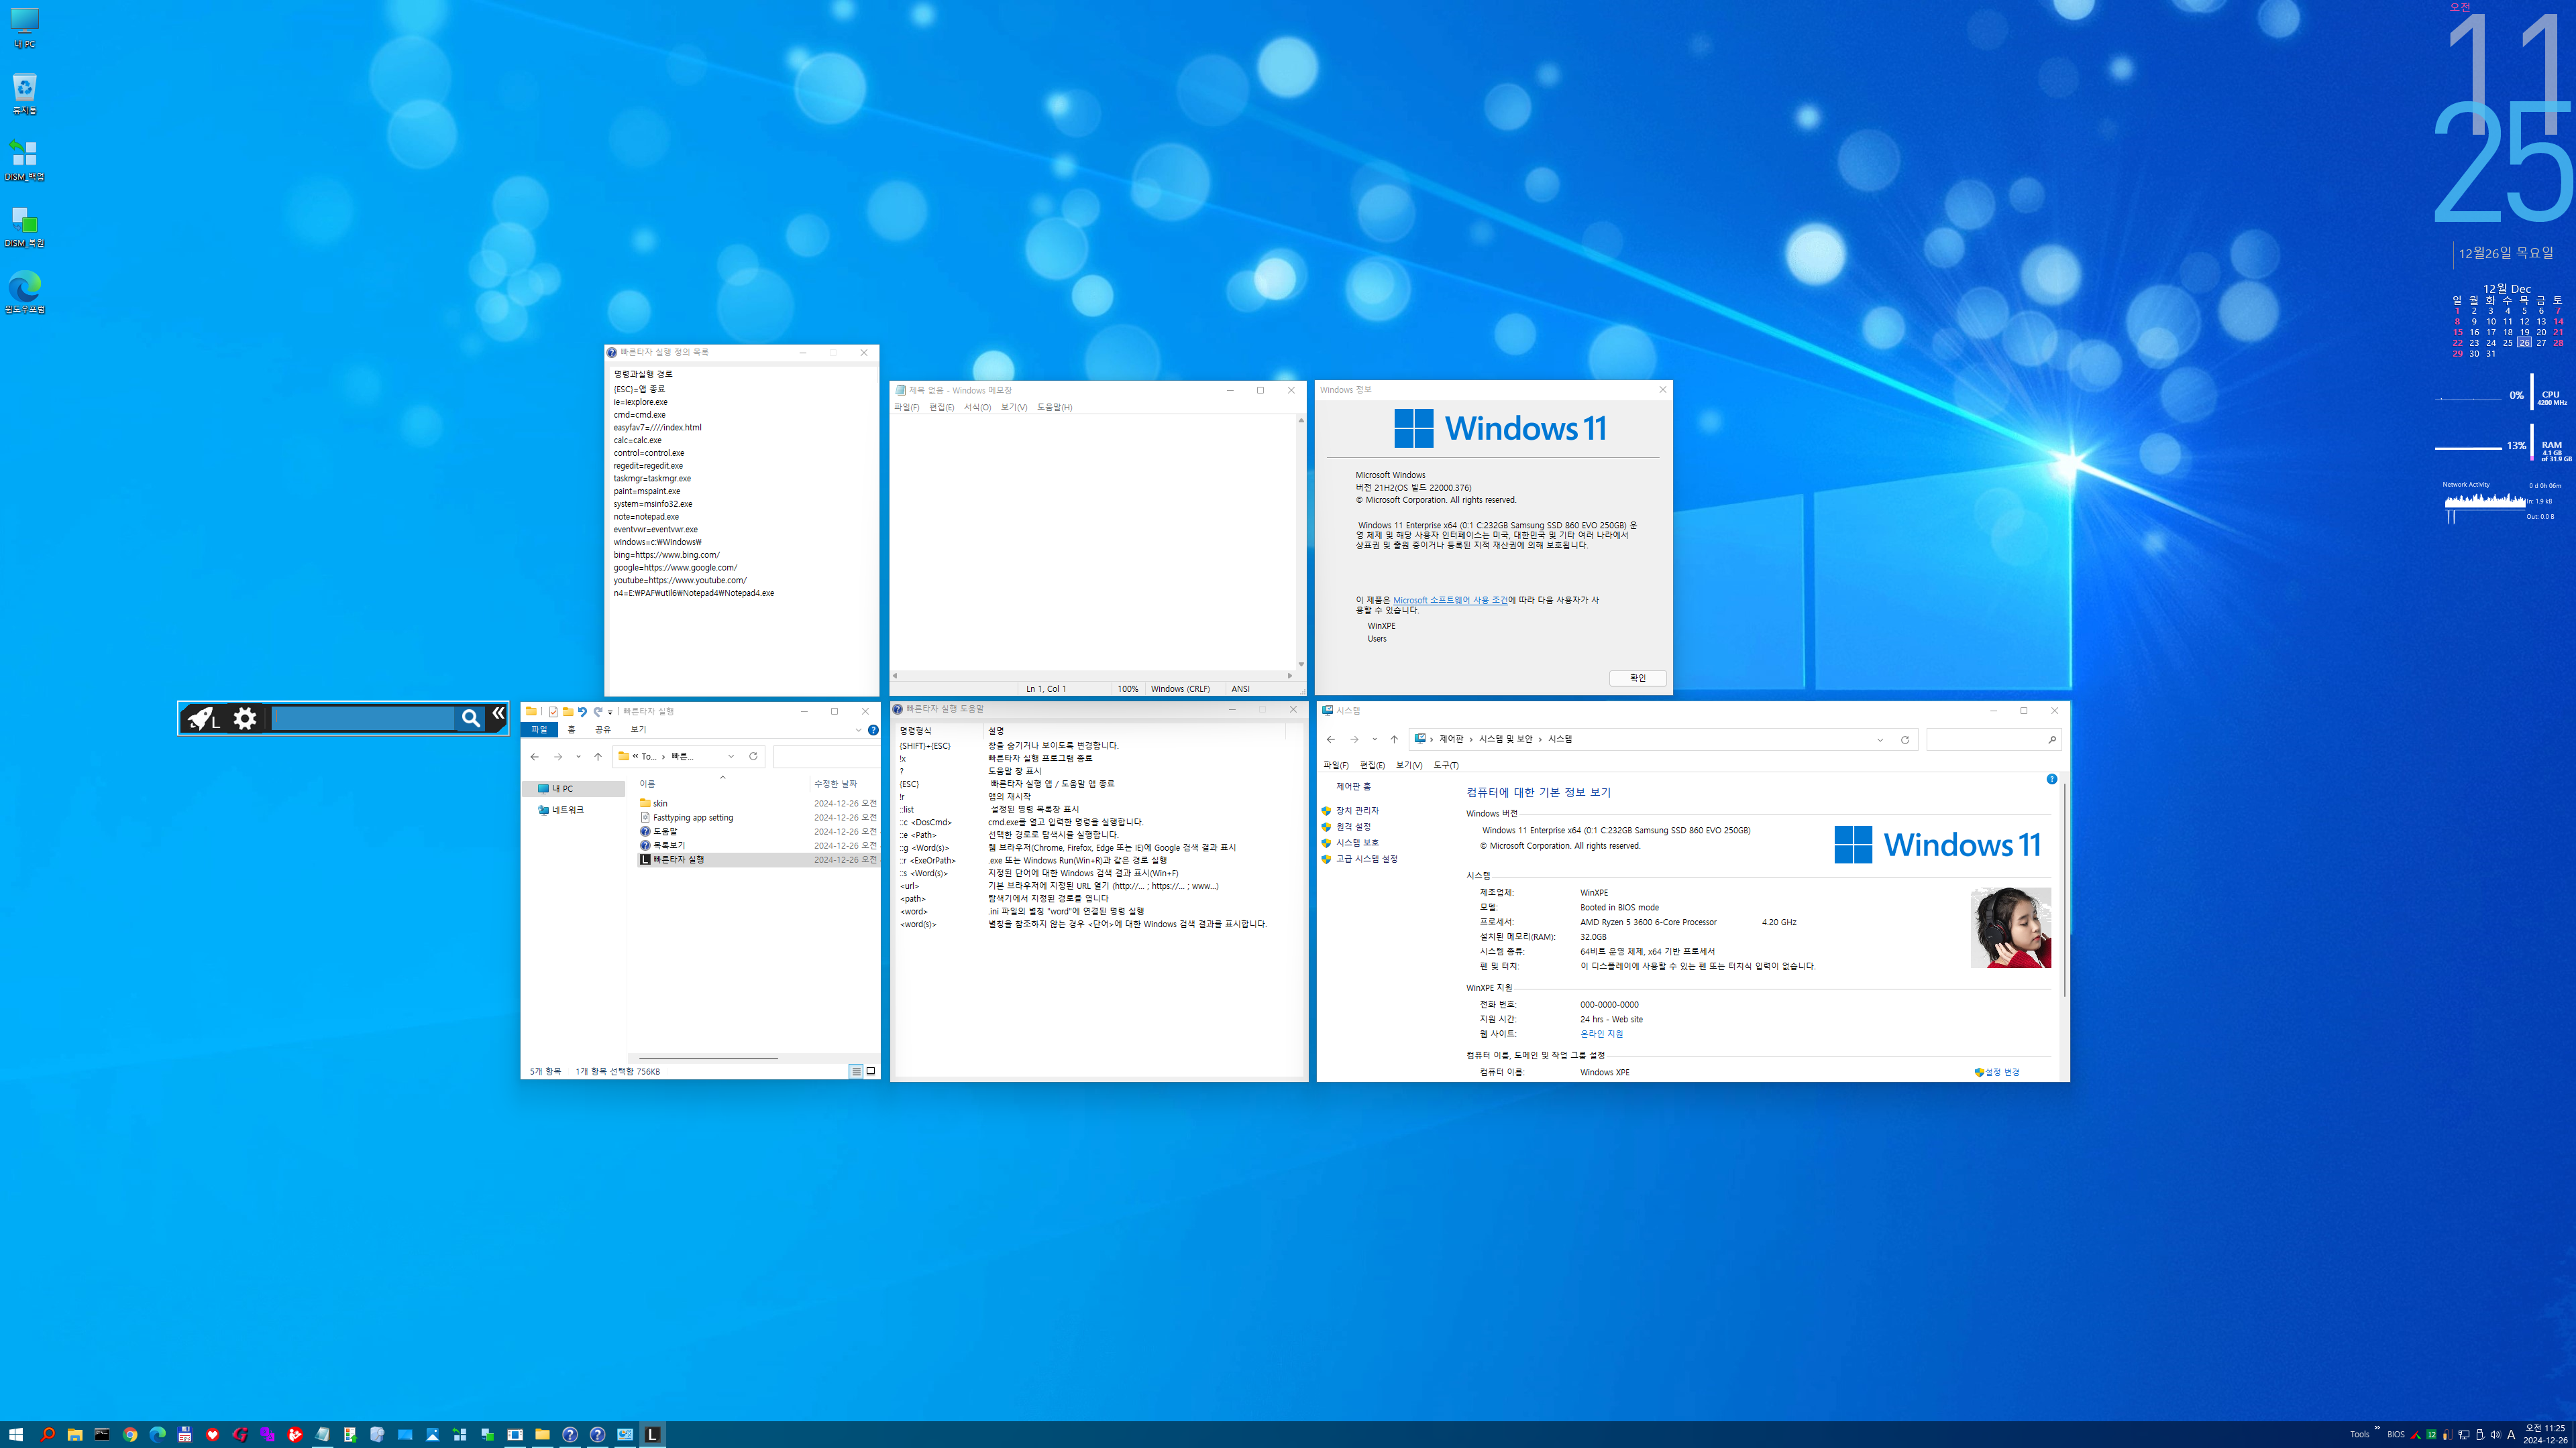
Task: Select the 윈도우포럼 Edge shortcut on the desktop
Action: [x=24, y=292]
